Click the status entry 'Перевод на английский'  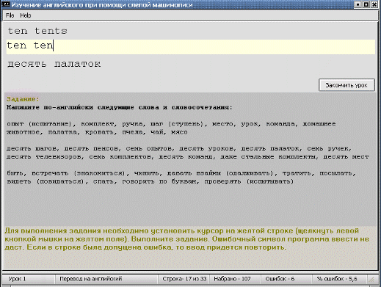click(91, 279)
